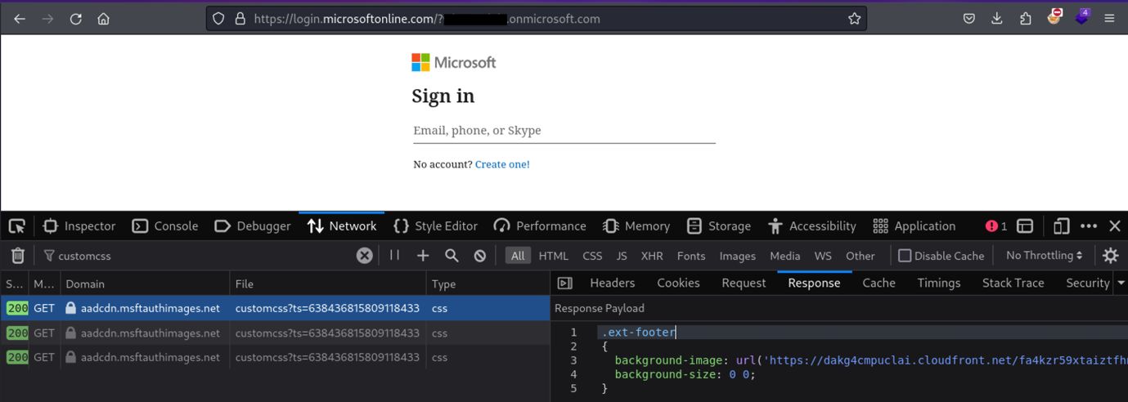Open the No Throttling dropdown
This screenshot has height=402, width=1128.
click(x=1044, y=256)
